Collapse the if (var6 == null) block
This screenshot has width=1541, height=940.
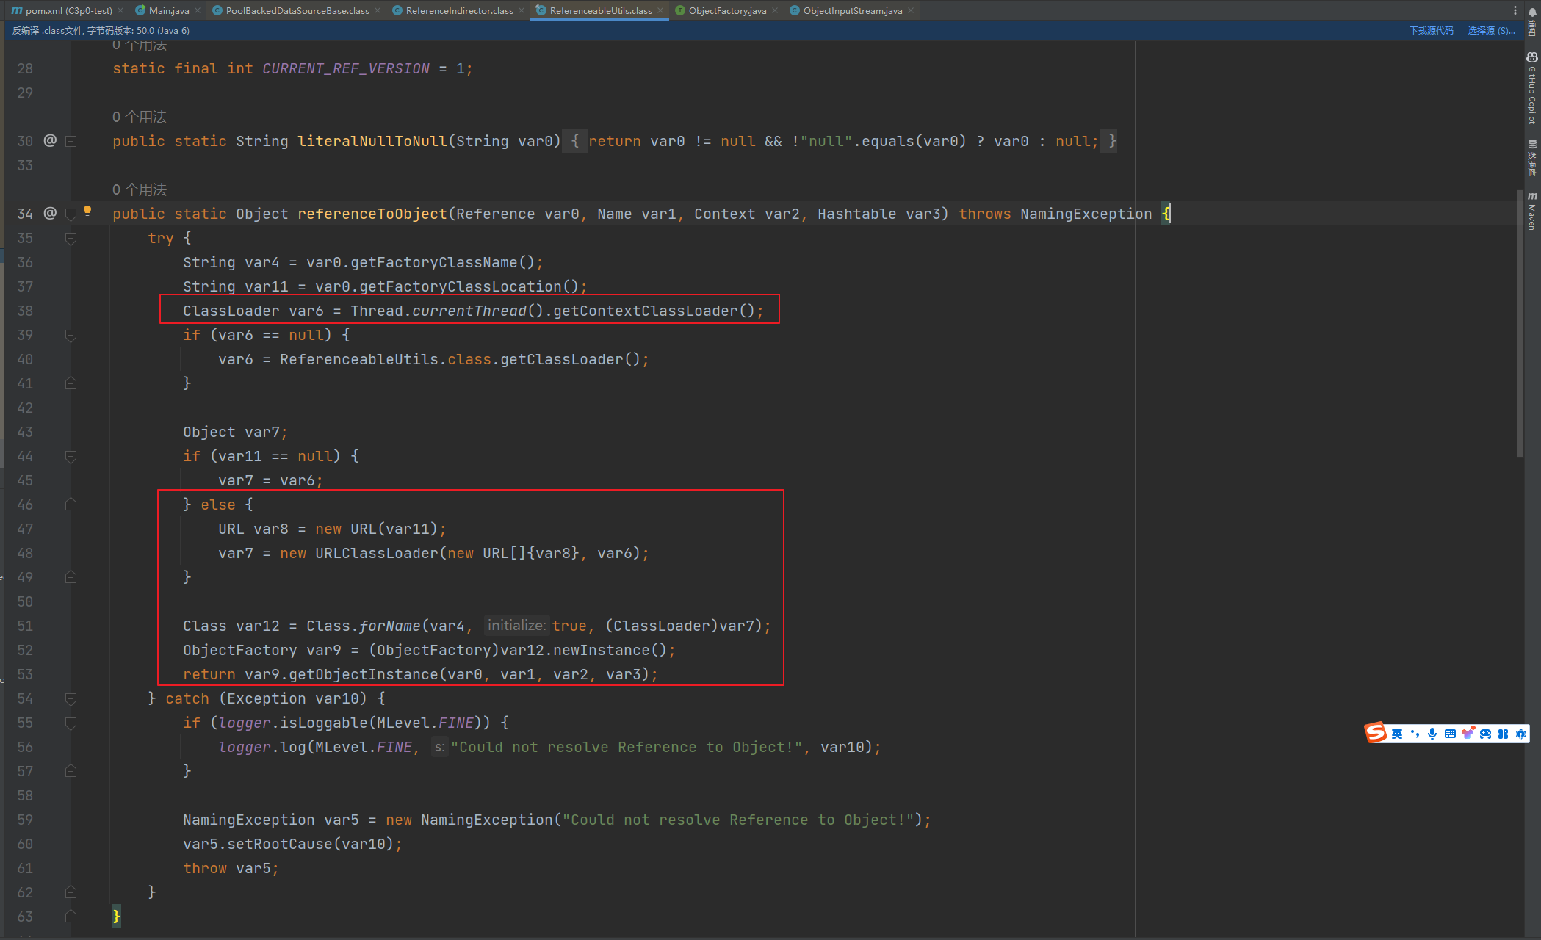[x=71, y=335]
